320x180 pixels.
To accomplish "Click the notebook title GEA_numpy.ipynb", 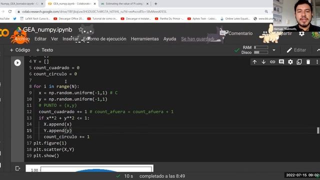I will click(x=47, y=30).
